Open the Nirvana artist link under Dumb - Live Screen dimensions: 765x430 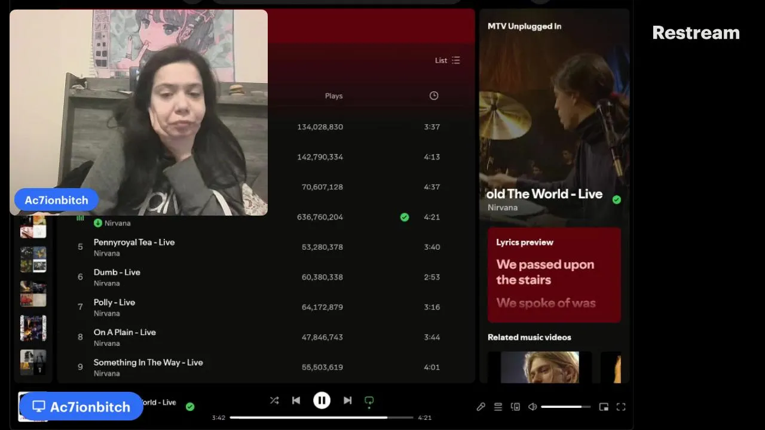[x=107, y=283]
